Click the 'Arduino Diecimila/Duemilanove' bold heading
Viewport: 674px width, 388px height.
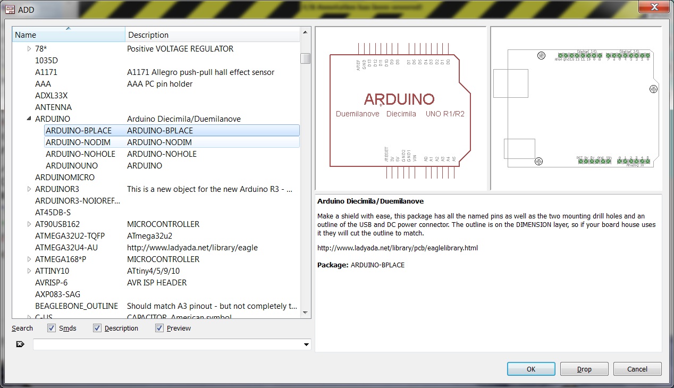[x=370, y=201]
